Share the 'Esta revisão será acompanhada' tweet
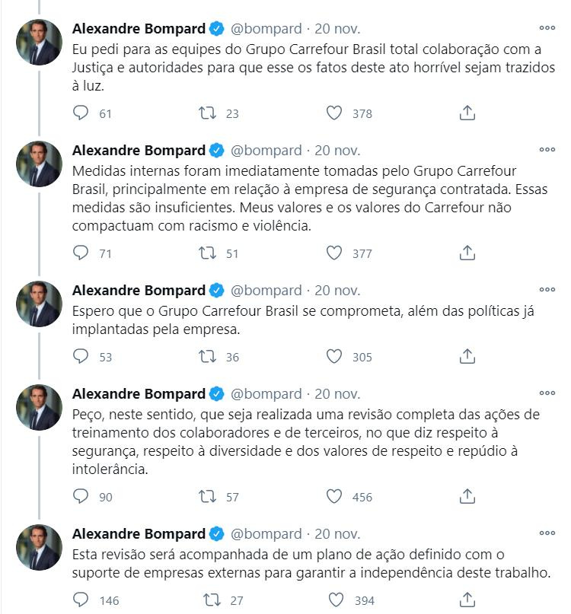The image size is (571, 614). click(468, 600)
